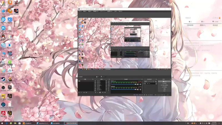Click Start Streaming in the Controls dock
The image size is (222, 125).
[x=164, y=81]
